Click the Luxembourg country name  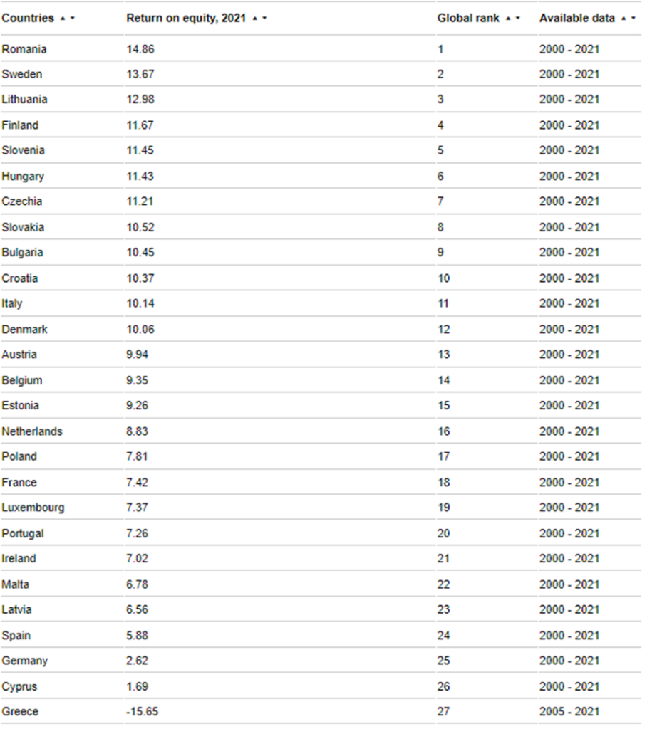33,508
